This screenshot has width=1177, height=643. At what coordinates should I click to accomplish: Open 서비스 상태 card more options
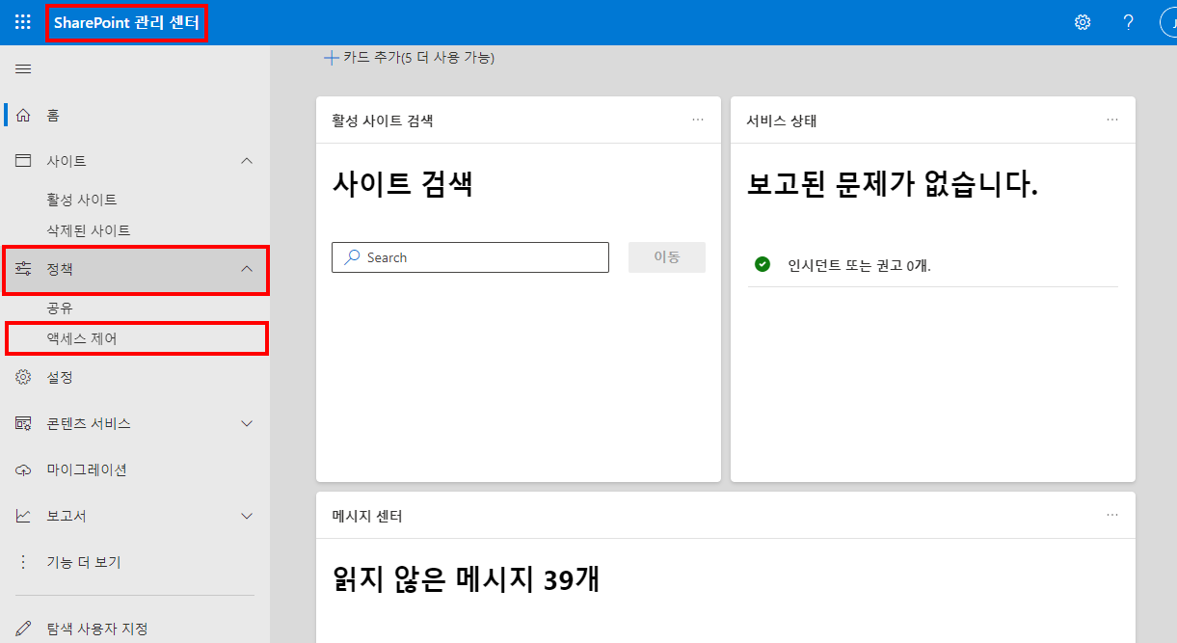click(x=1112, y=120)
